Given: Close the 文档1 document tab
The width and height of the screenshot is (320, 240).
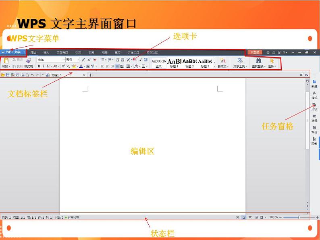Looking at the screenshot, I should [x=84, y=75].
